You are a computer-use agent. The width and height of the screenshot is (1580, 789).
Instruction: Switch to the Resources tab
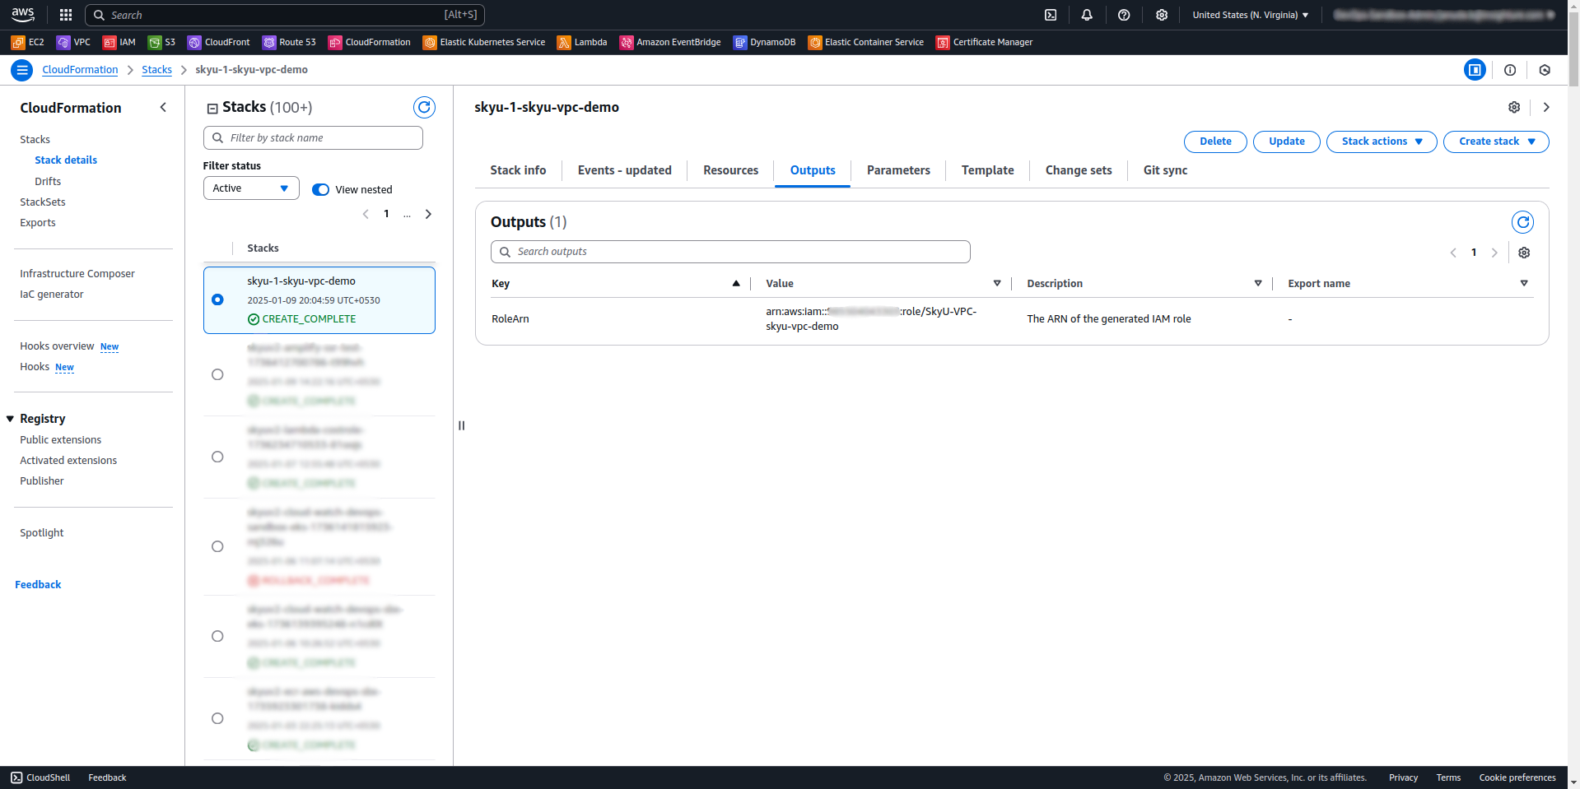731,170
